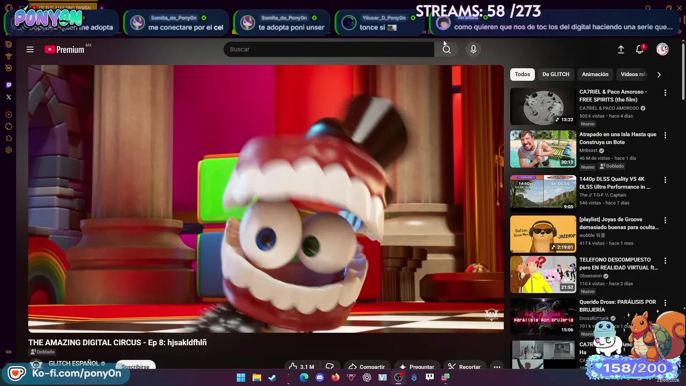Click the Preguntar button

click(416, 367)
